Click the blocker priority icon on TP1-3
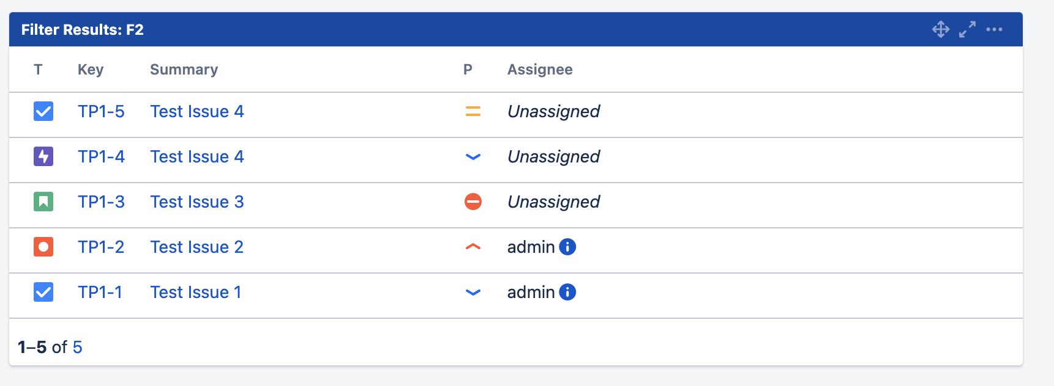Viewport: 1054px width, 386px height. (473, 202)
